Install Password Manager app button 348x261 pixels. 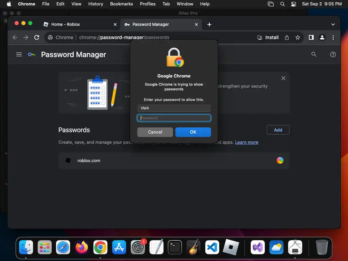pyautogui.click(x=268, y=37)
